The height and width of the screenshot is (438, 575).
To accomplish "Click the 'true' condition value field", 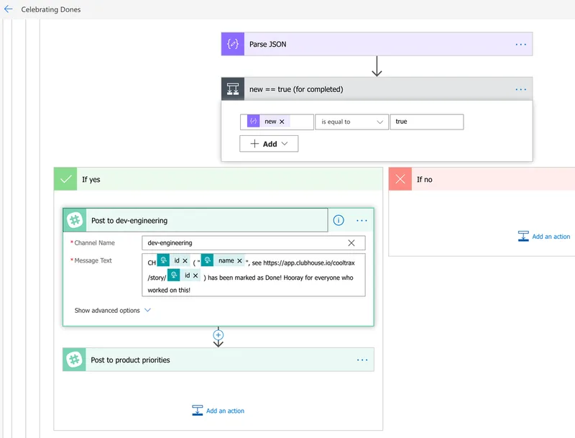I will pos(427,122).
